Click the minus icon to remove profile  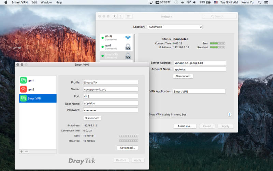point(27,151)
